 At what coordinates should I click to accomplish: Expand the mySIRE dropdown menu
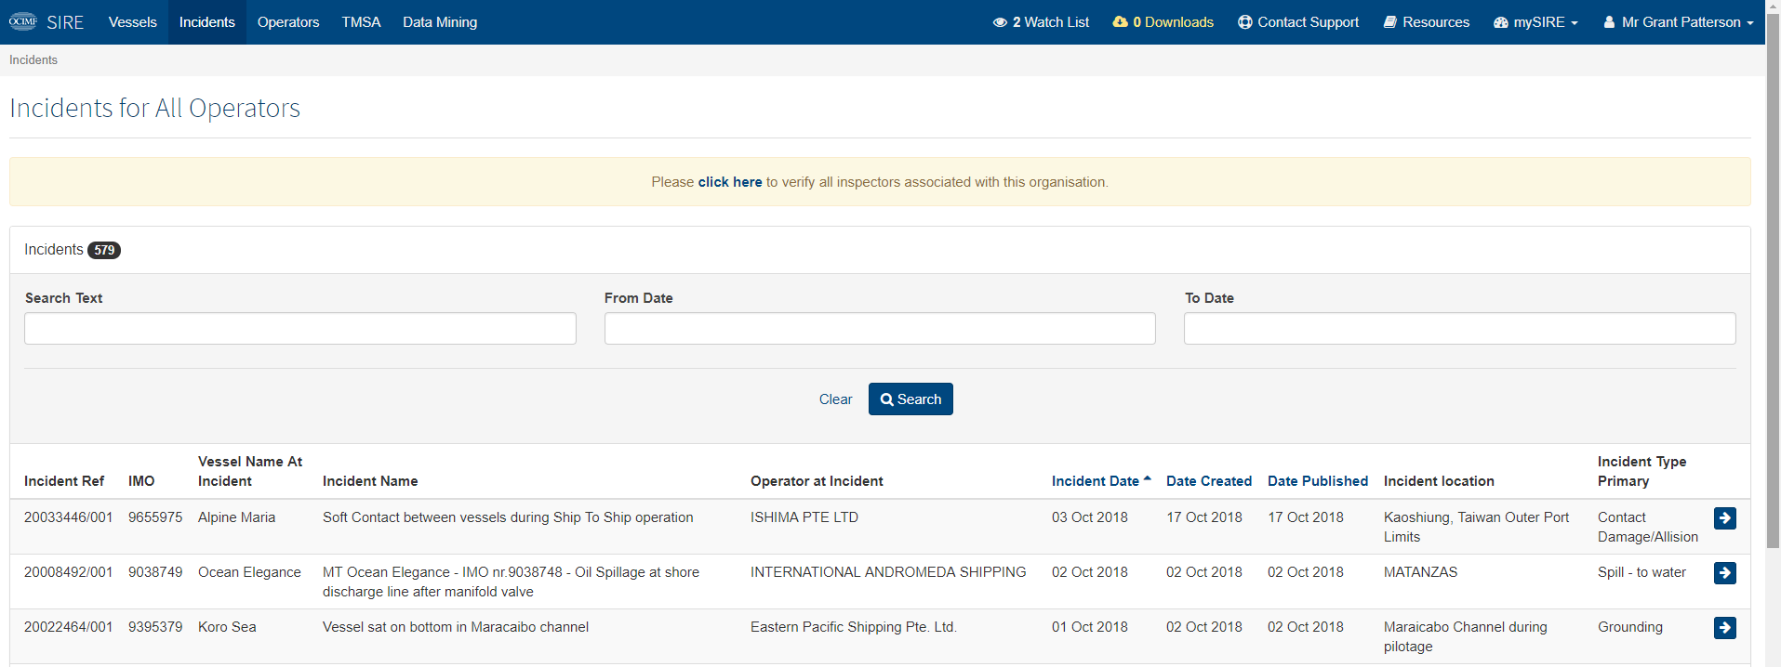1535,22
